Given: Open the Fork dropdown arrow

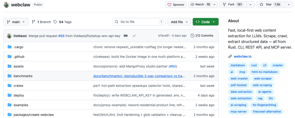Looking at the screenshot, I should pyautogui.click(x=250, y=5).
